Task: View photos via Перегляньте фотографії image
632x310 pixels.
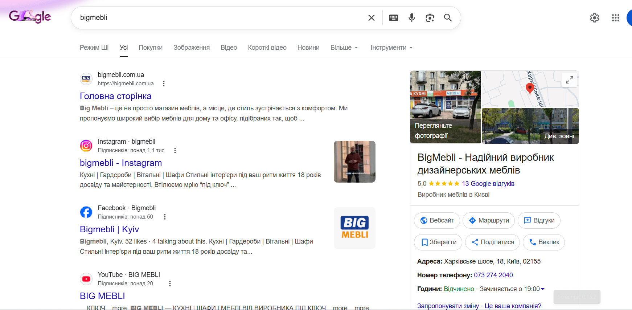Action: [446, 107]
